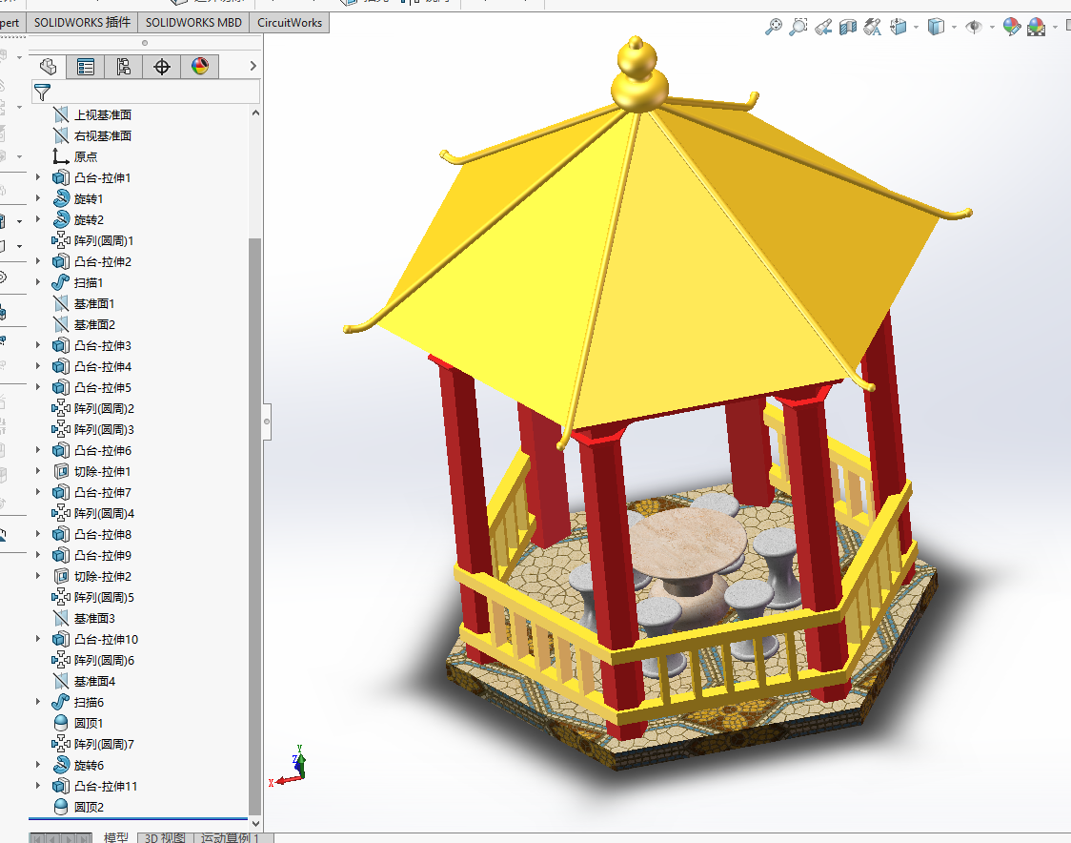Open Hide/Show Items dropdown arrow
This screenshot has height=843, width=1071.
coord(992,28)
